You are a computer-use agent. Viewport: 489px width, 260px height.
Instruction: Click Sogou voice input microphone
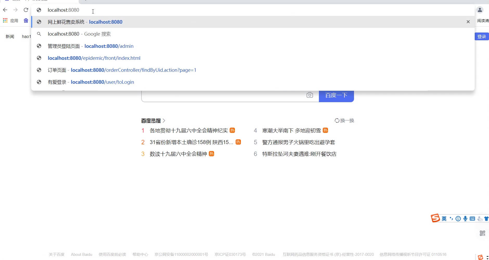pyautogui.click(x=465, y=219)
